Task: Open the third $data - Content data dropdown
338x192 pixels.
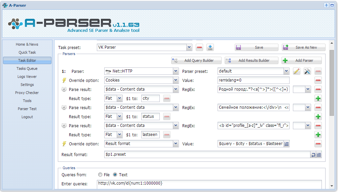Action: click(x=176, y=126)
